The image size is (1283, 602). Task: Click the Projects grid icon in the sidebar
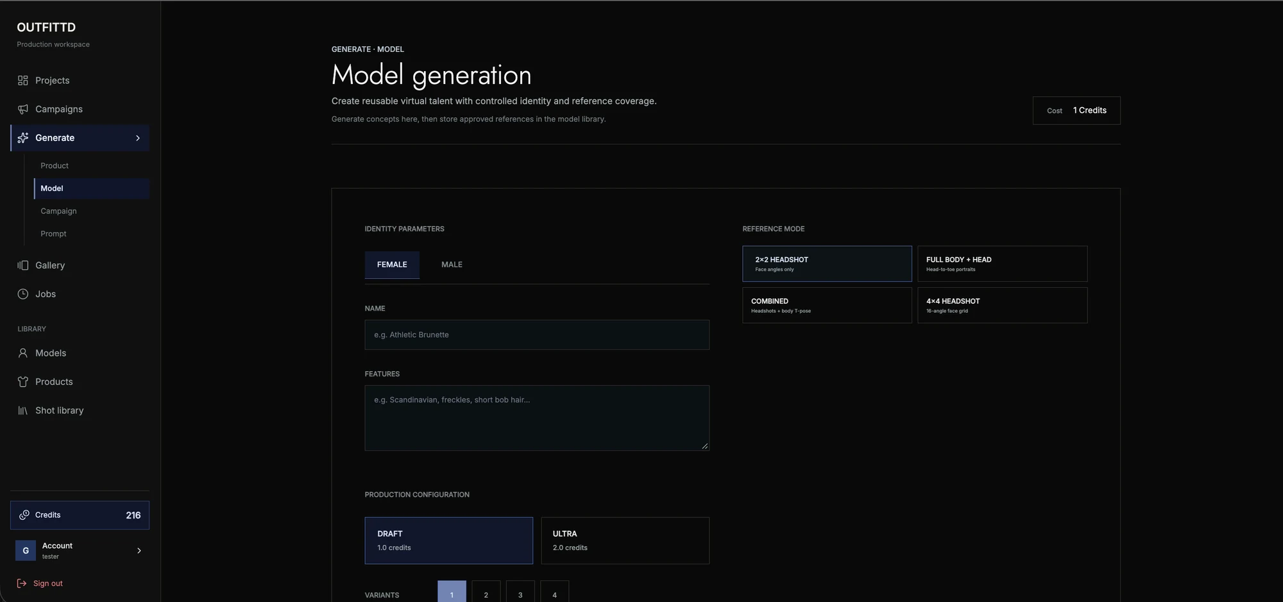[x=23, y=80]
